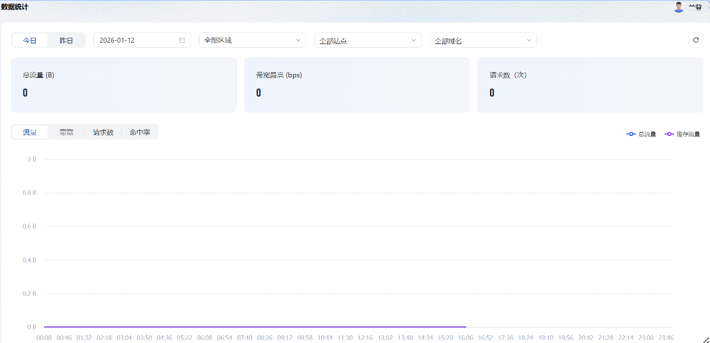The height and width of the screenshot is (343, 710).
Task: Open the 全部域名 domain dropdown
Action: (x=483, y=40)
